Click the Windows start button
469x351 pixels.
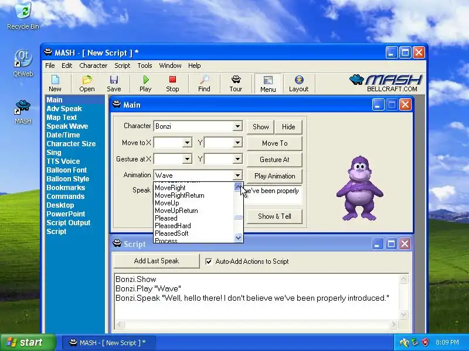pos(28,342)
